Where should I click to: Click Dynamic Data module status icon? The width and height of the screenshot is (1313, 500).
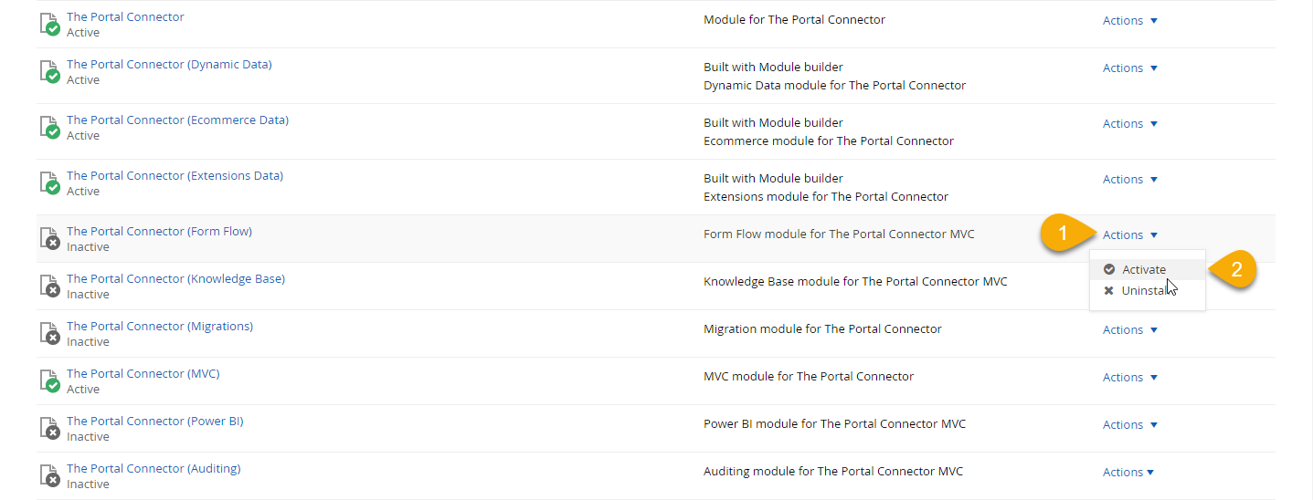pos(50,72)
